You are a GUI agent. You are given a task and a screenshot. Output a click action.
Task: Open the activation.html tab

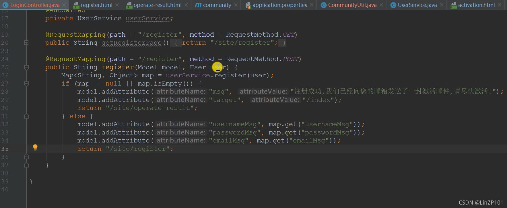point(476,5)
